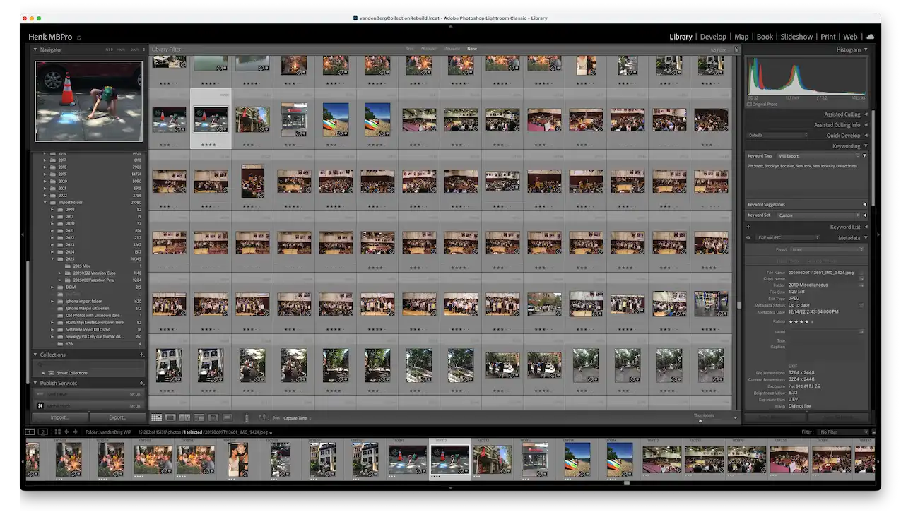Screen dimensions: 901x517
Task: Show main window display options (1)
Action: (30, 432)
